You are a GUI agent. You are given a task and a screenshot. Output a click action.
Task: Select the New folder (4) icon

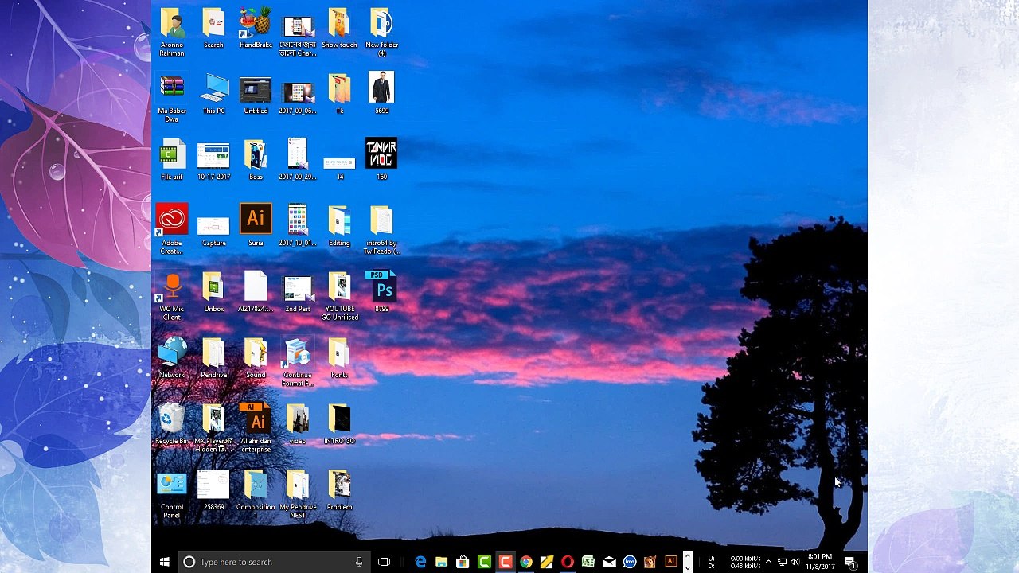pyautogui.click(x=381, y=24)
